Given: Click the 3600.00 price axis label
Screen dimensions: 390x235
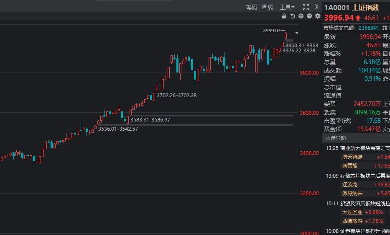Looking at the screenshot, I should pyautogui.click(x=309, y=113).
